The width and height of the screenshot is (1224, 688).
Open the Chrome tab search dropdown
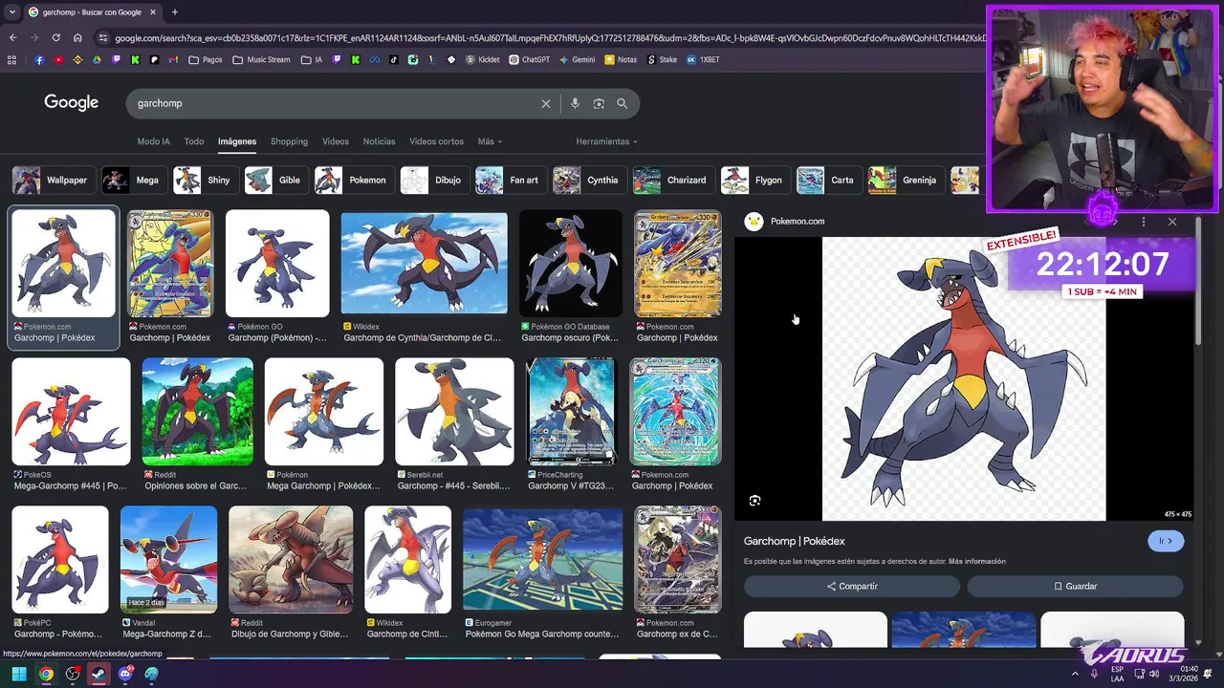click(x=12, y=12)
